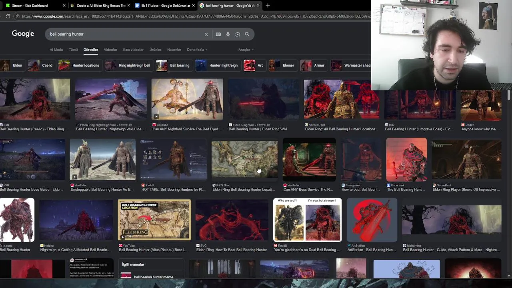Open Eurogamer How to beat Bell Bearing image

[x=361, y=160]
